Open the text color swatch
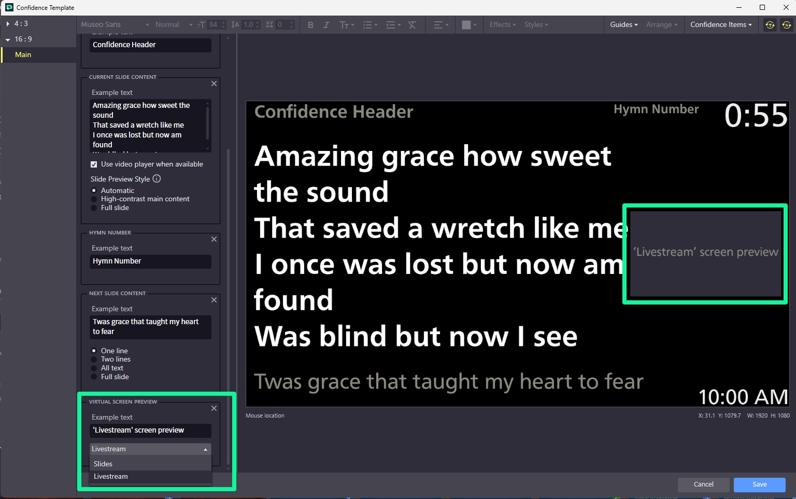This screenshot has width=796, height=499. [466, 25]
